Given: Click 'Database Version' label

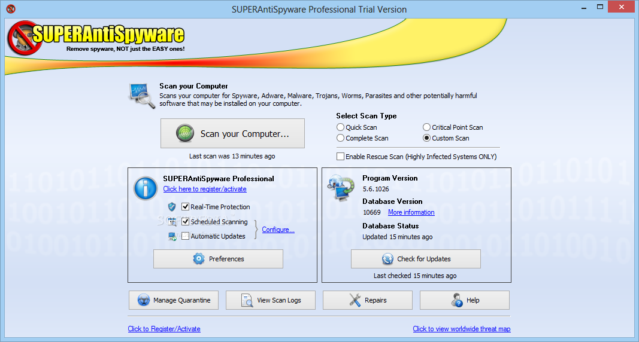Looking at the screenshot, I should click(x=392, y=201).
